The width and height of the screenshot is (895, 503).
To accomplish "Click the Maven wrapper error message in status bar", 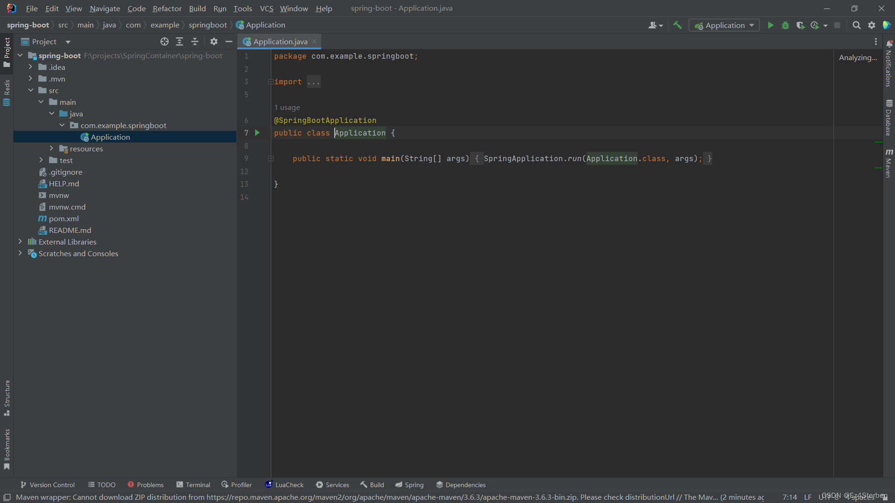I will point(390,497).
